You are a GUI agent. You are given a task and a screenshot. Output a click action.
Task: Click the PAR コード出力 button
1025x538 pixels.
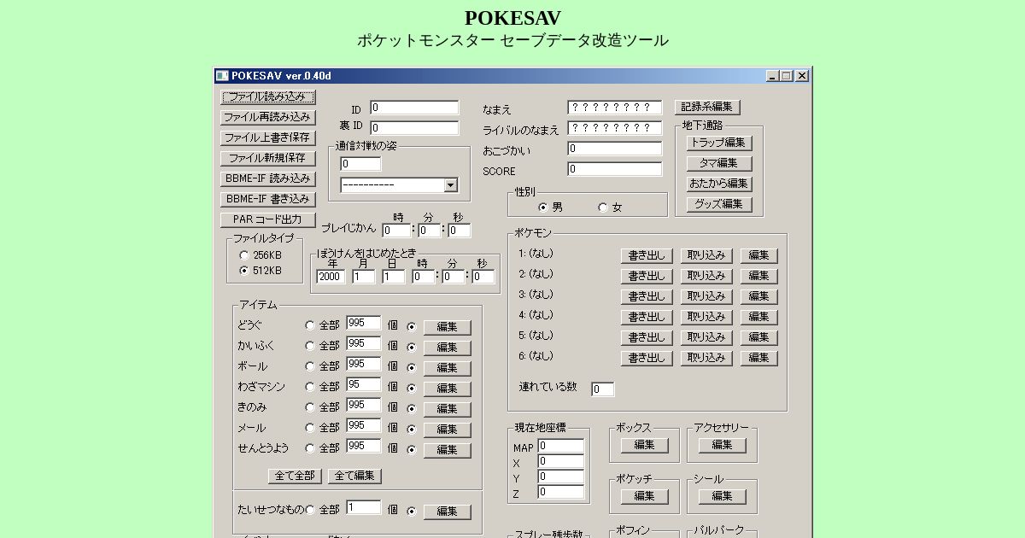point(268,219)
